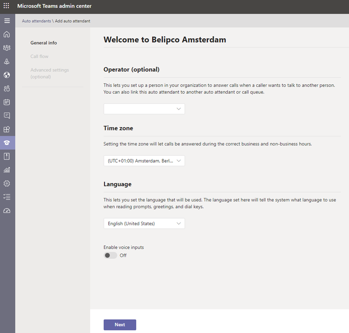Open Org-wide settings gear icon
The image size is (349, 333).
click(x=7, y=183)
